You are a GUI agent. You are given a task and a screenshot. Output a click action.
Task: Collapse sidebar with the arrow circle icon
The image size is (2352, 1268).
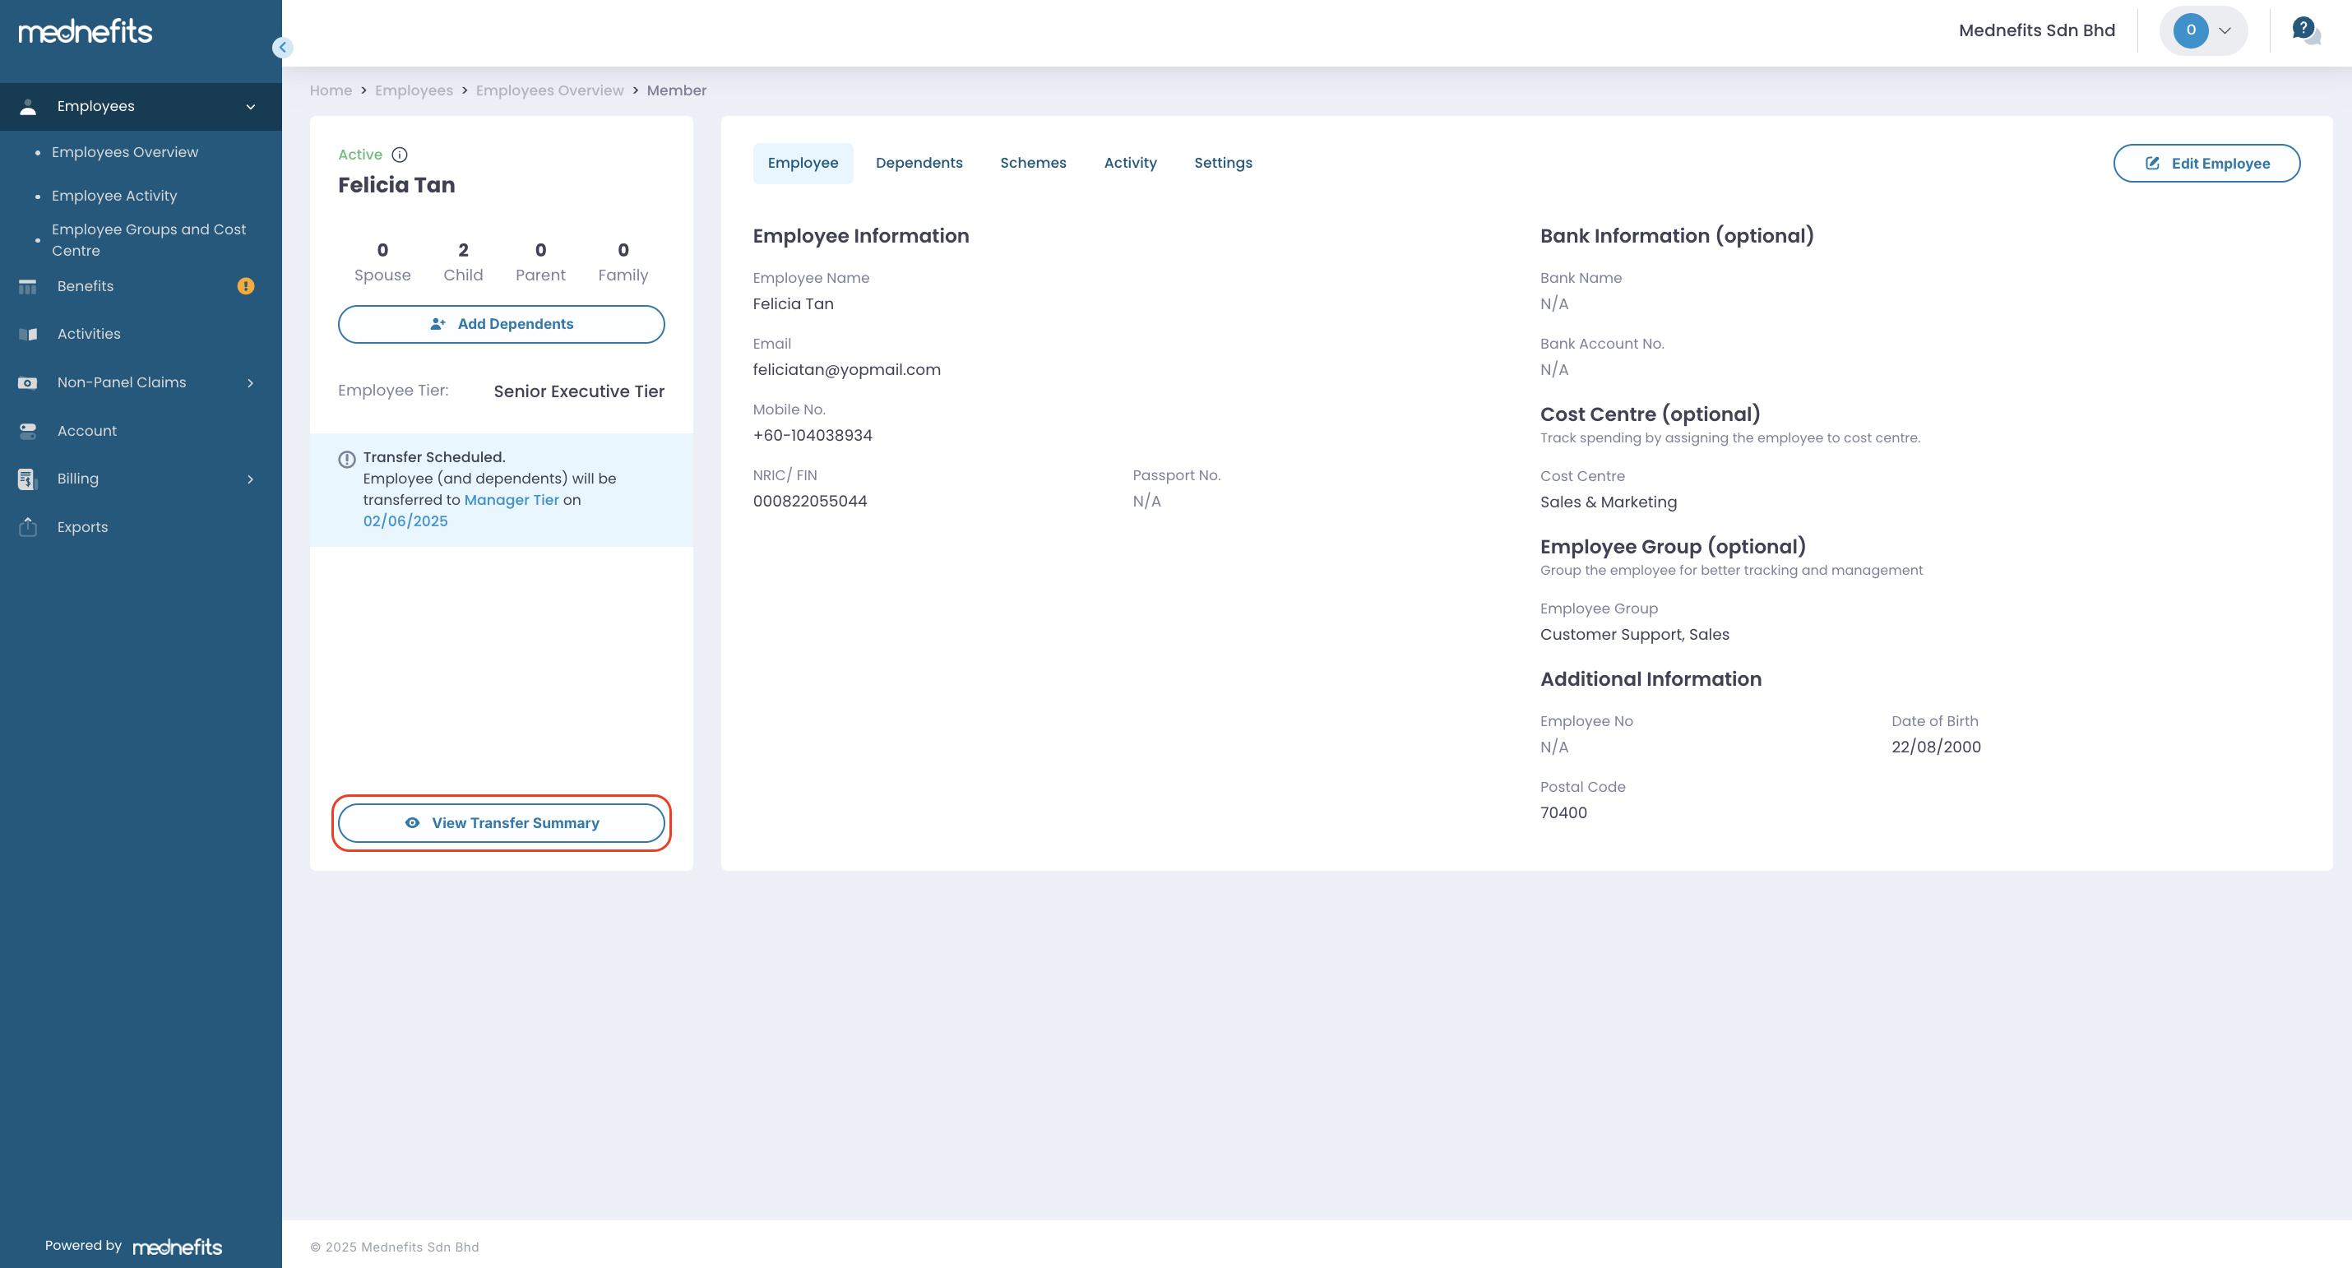(x=282, y=48)
